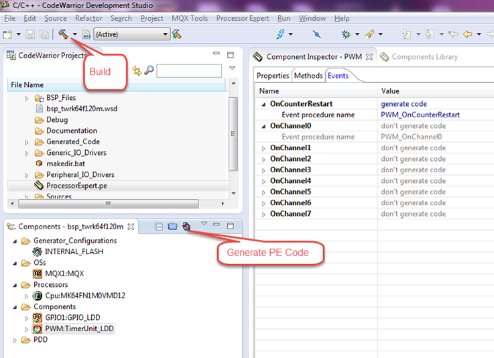Switch to the Properties tab

pyautogui.click(x=273, y=76)
